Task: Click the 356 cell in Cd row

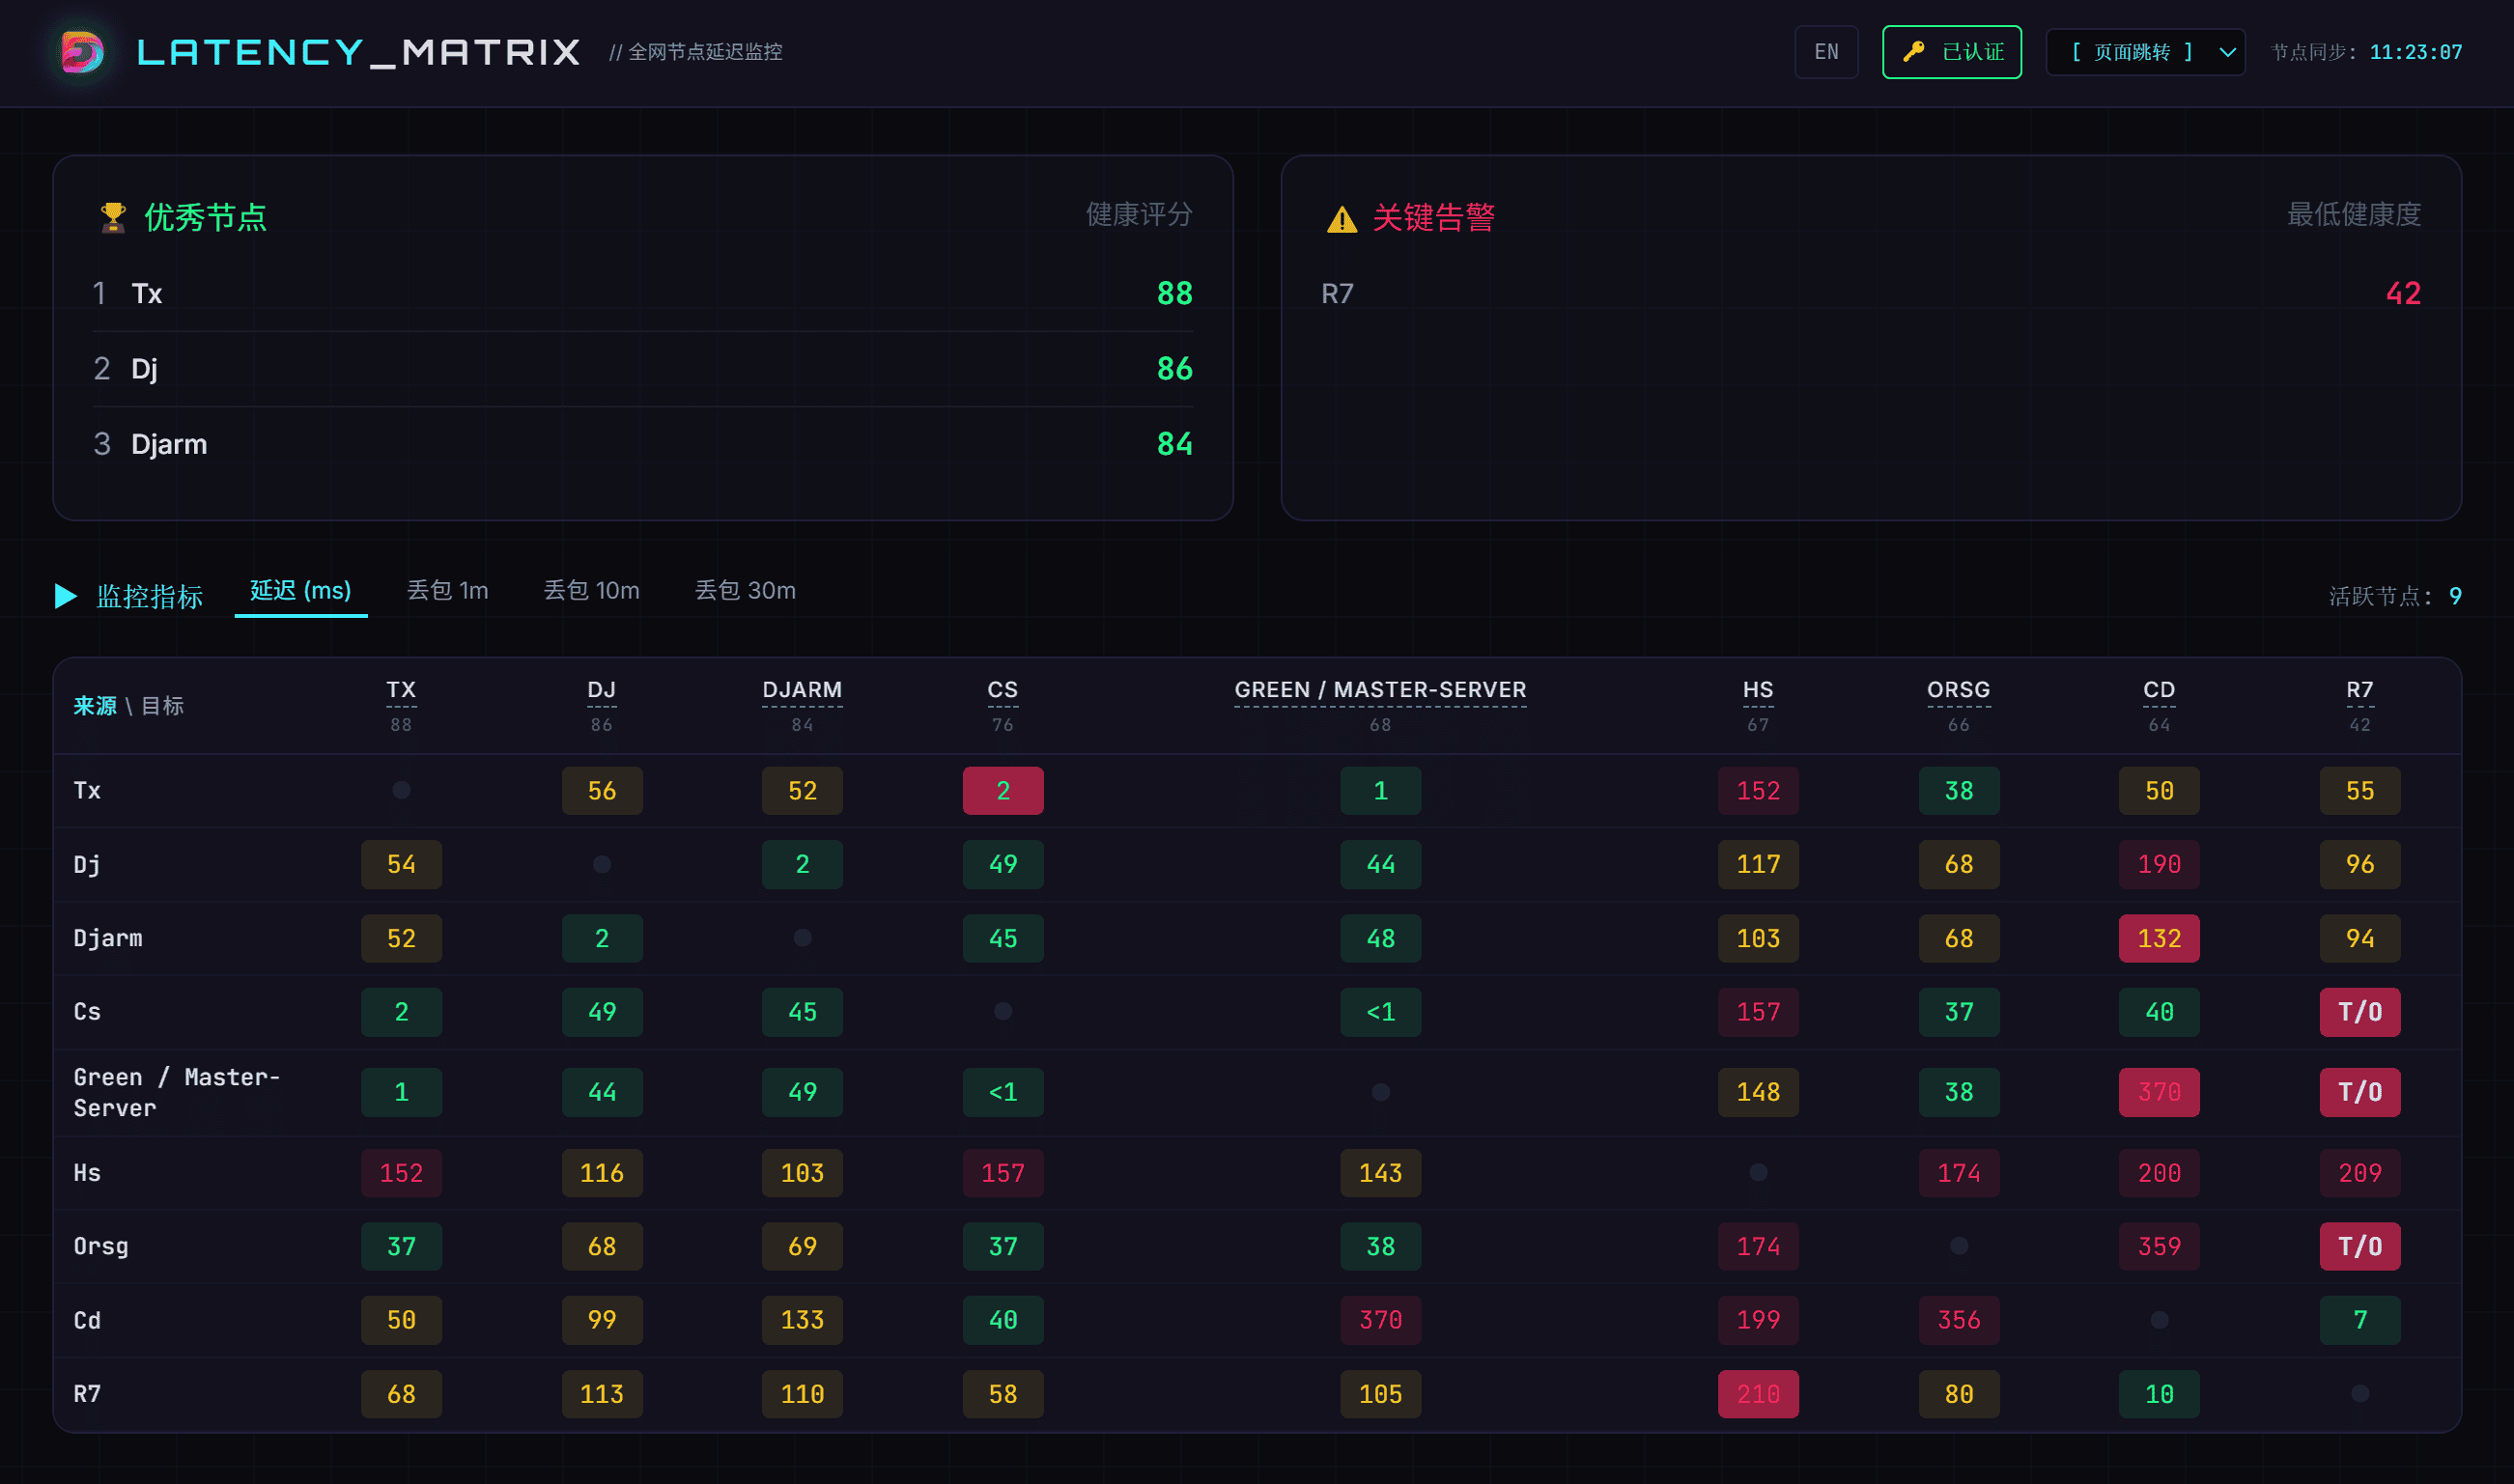Action: click(1959, 1320)
